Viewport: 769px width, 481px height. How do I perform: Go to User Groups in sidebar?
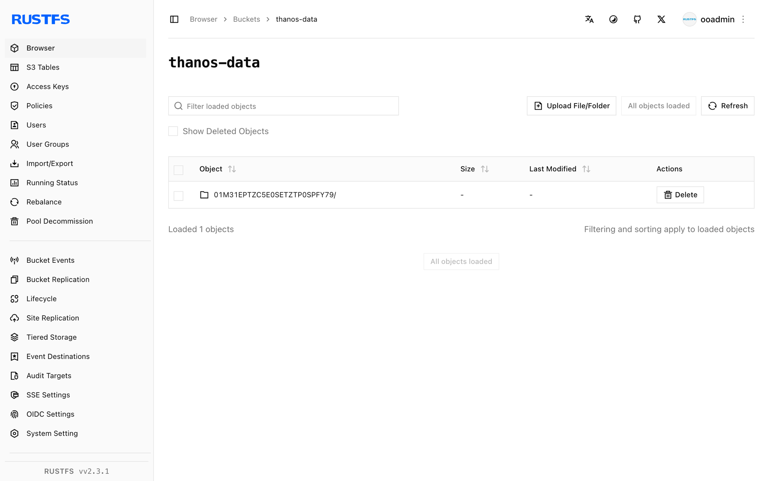[75, 144]
